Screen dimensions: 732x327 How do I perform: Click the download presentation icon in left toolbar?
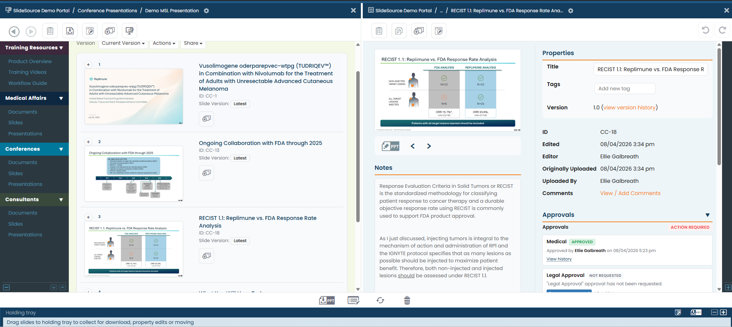click(70, 31)
